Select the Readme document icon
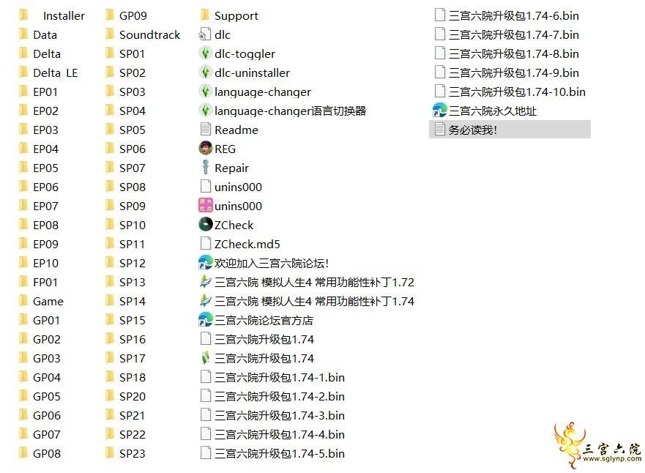The image size is (645, 473). 205,129
